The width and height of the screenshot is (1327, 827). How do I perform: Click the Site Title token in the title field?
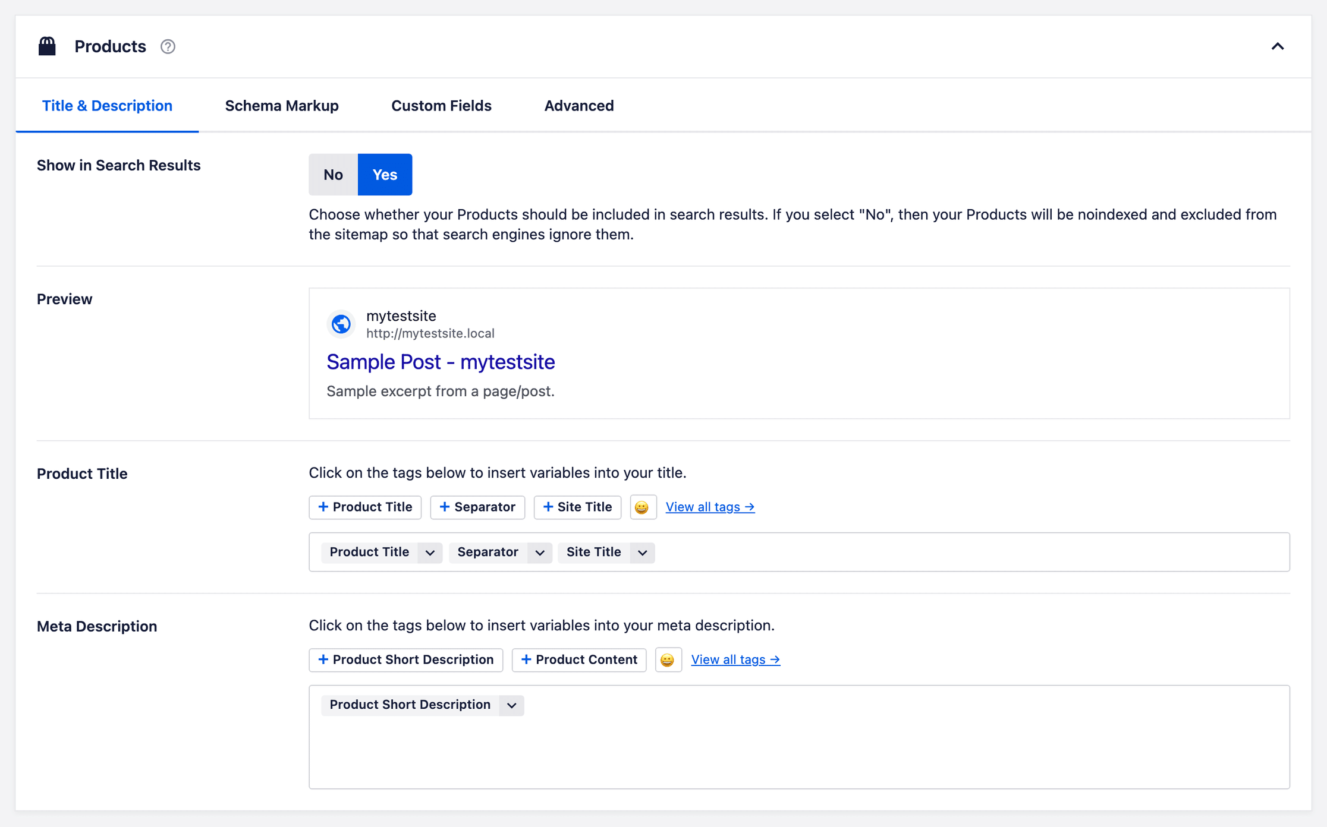click(x=593, y=552)
